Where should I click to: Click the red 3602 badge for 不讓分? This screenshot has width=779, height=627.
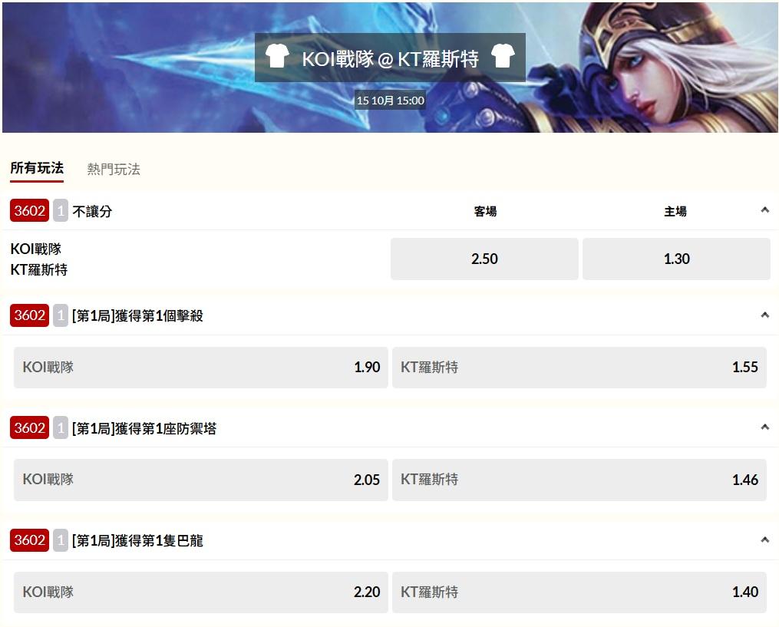[x=29, y=210]
